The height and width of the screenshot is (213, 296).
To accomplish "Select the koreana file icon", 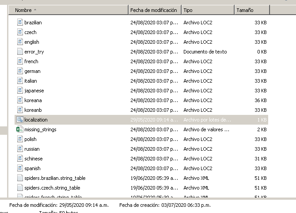I will coord(20,100).
